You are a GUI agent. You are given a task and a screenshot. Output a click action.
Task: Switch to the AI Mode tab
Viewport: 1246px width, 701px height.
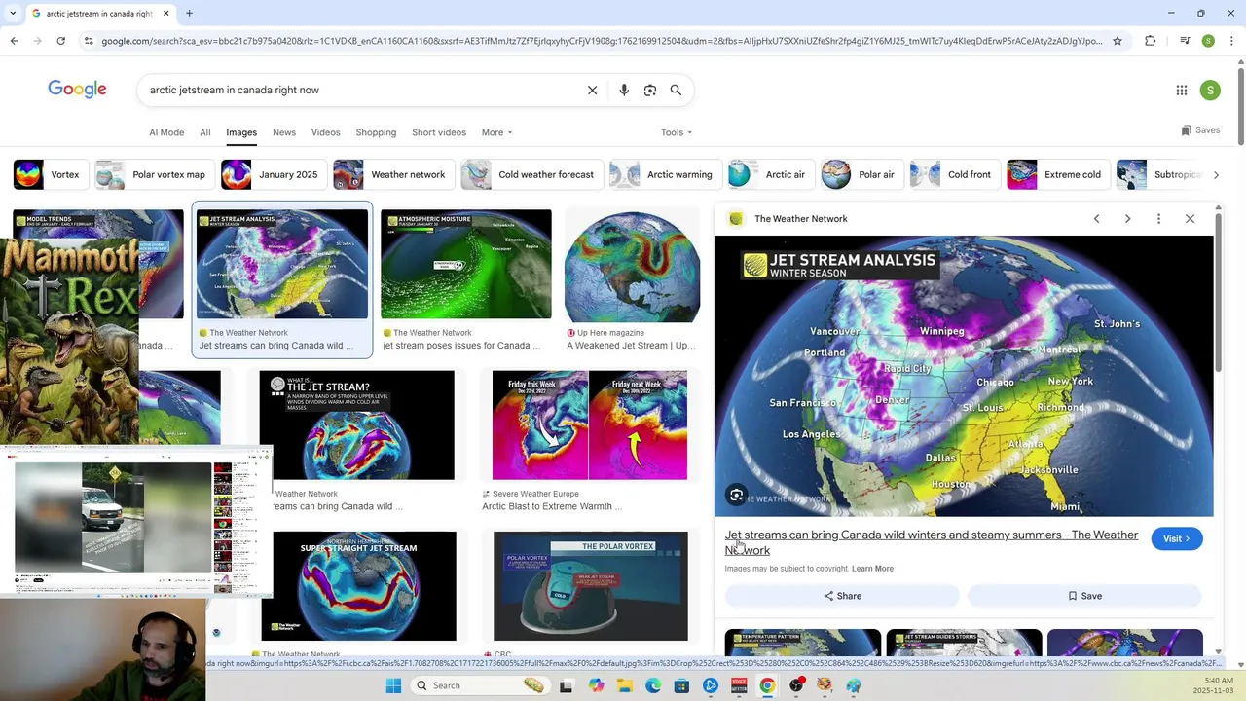(x=166, y=132)
